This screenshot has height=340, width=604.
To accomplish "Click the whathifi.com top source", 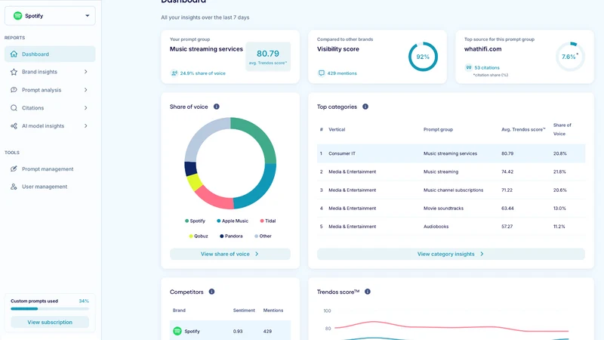I will tap(482, 49).
